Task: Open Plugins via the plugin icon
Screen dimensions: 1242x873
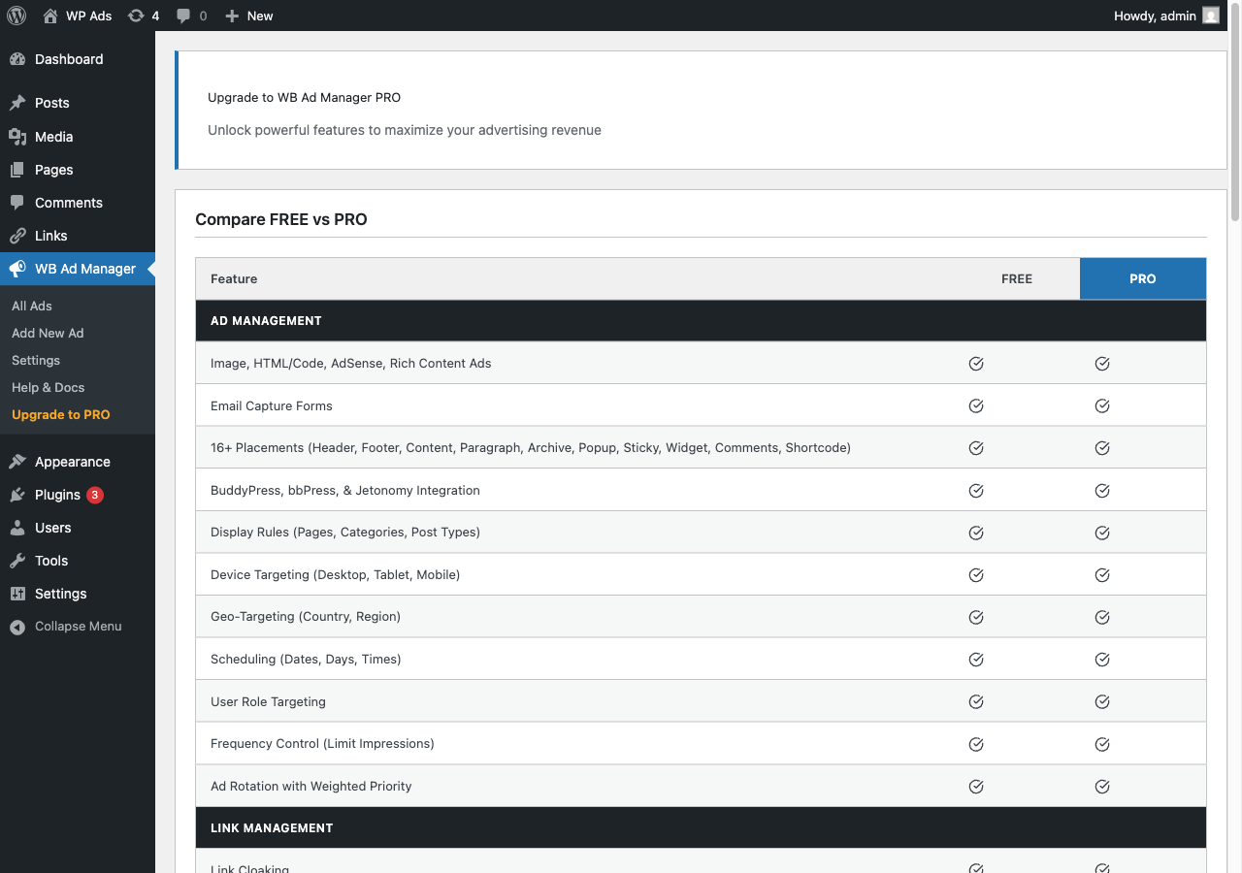Action: coord(16,495)
